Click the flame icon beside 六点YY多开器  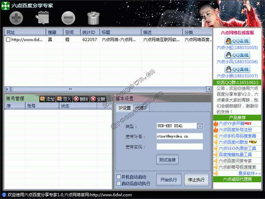tap(216, 123)
